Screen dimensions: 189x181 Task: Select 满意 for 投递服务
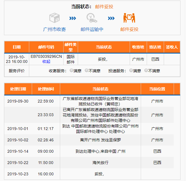coord(131,70)
